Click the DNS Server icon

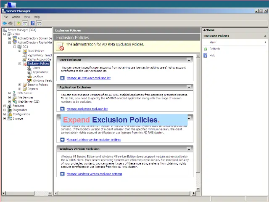[15, 93]
